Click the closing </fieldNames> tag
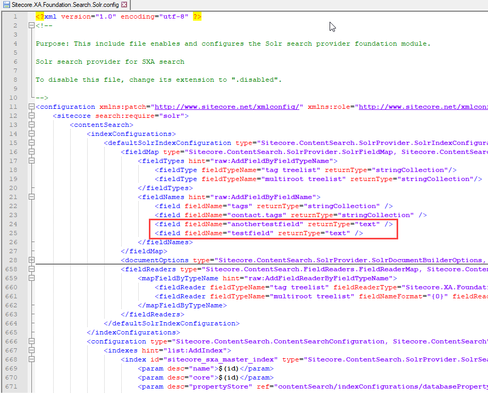 pyautogui.click(x=165, y=242)
